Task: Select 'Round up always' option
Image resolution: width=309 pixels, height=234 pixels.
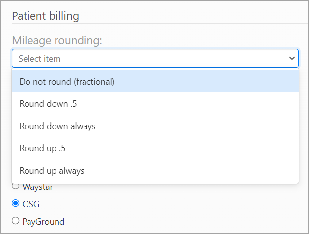Action: tap(52, 171)
